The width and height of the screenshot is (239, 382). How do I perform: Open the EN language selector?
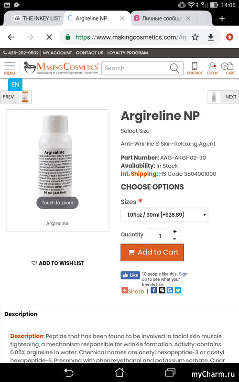pyautogui.click(x=15, y=85)
